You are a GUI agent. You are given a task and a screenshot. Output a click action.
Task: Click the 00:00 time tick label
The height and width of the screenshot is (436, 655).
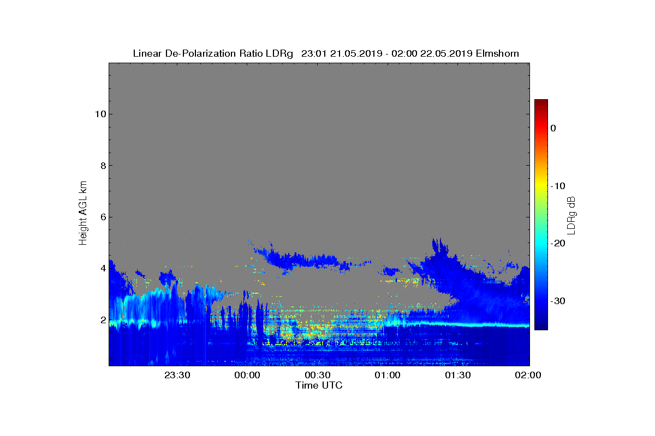coord(247,375)
